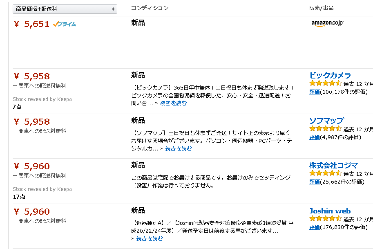Click 評価 link for Joshin web
Screen dimensions: 373x249
click(315, 227)
